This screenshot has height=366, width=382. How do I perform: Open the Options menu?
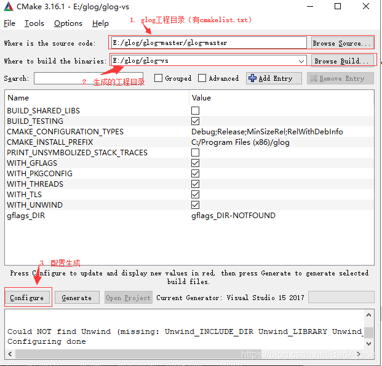[x=68, y=23]
